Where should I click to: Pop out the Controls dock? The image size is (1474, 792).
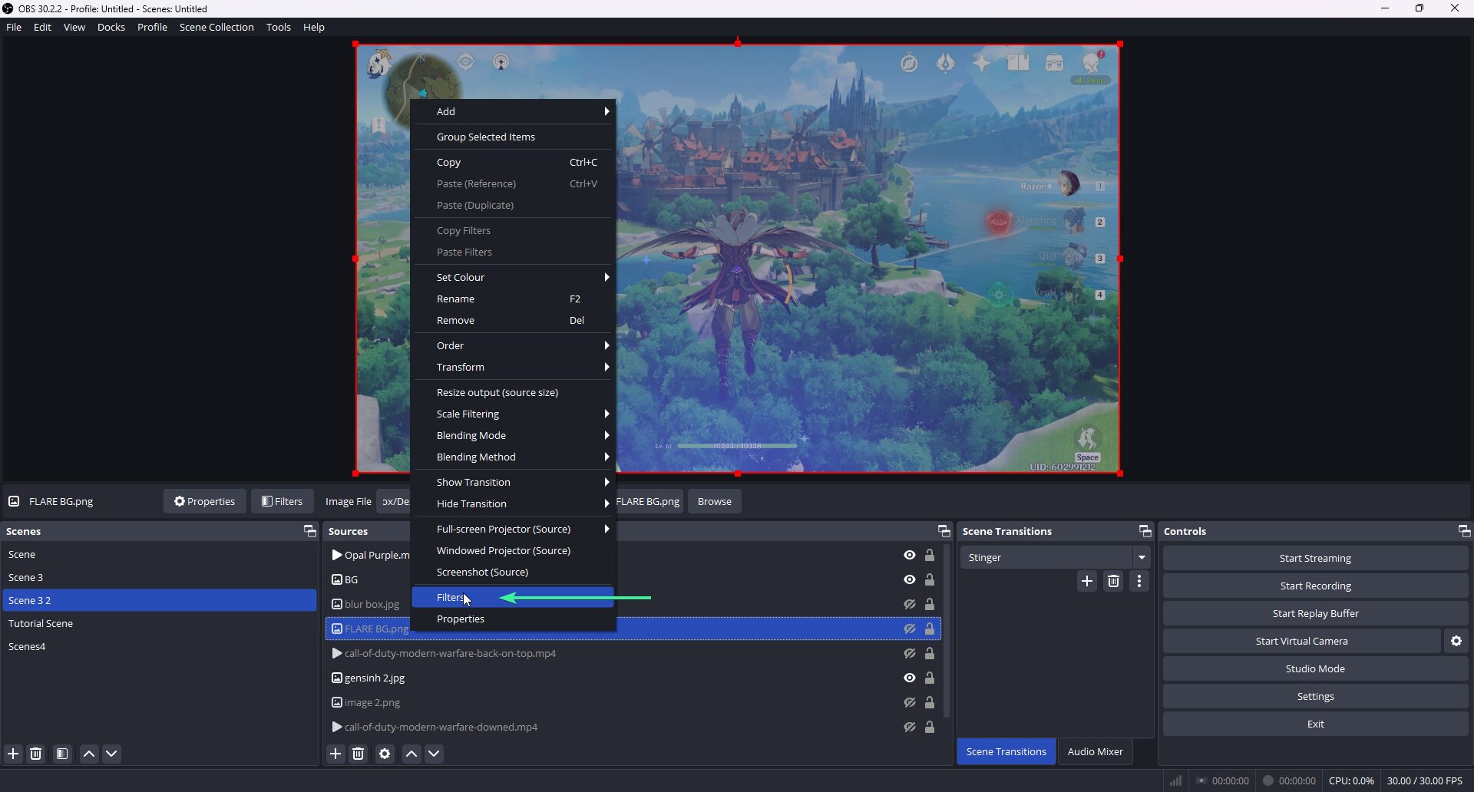click(1464, 531)
